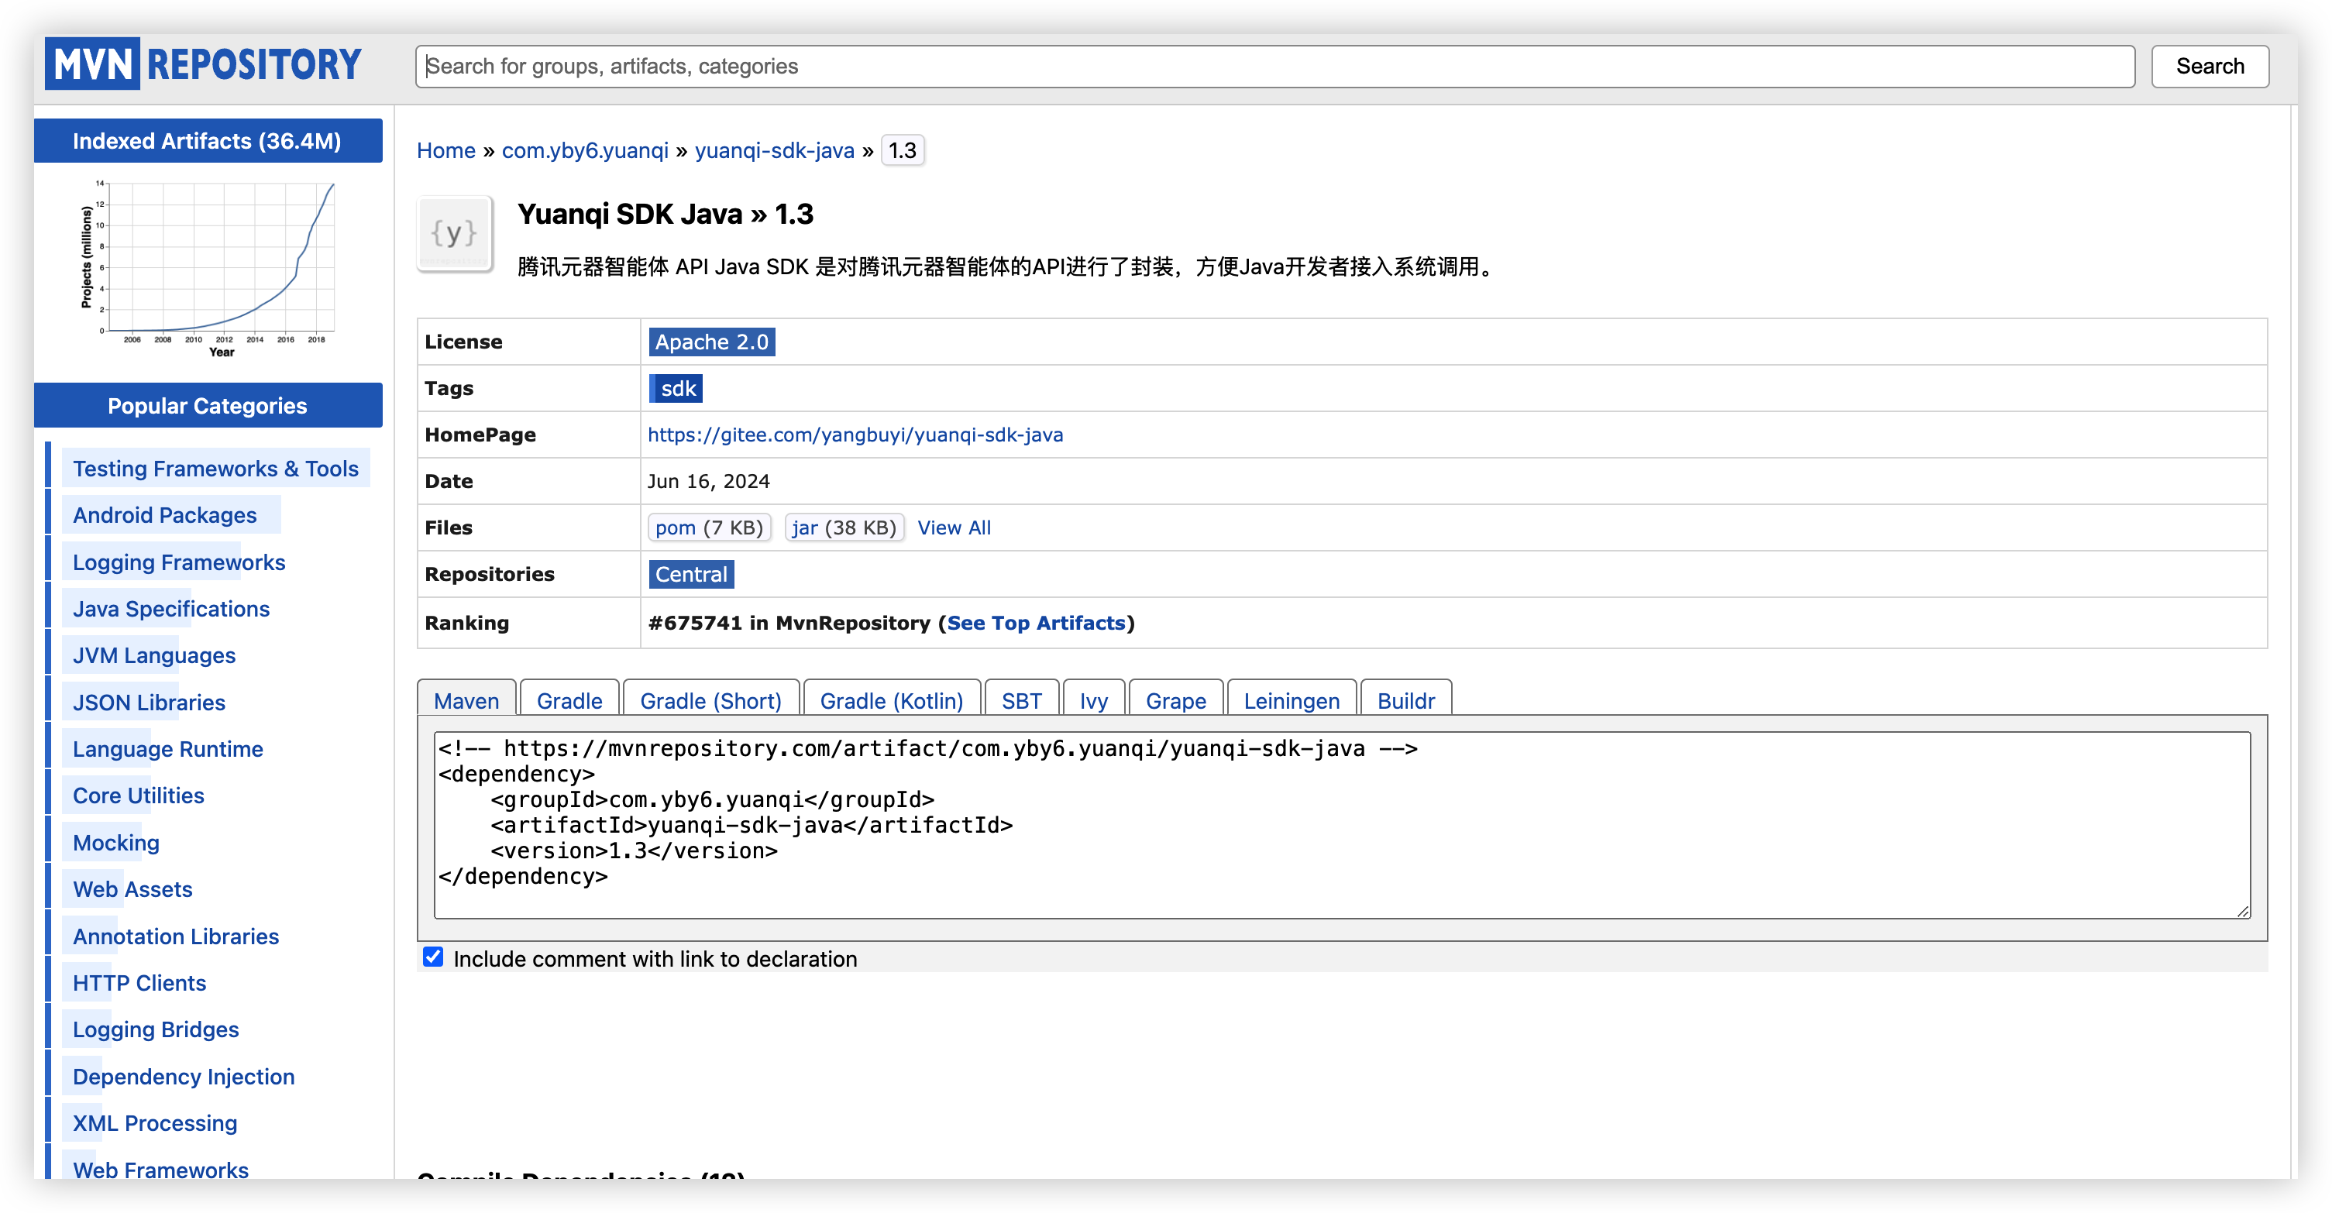This screenshot has height=1213, width=2332.
Task: Click the 1.3 version badge
Action: pos(902,150)
